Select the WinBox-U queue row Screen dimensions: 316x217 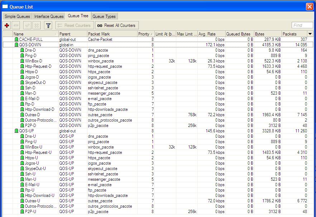point(158,147)
